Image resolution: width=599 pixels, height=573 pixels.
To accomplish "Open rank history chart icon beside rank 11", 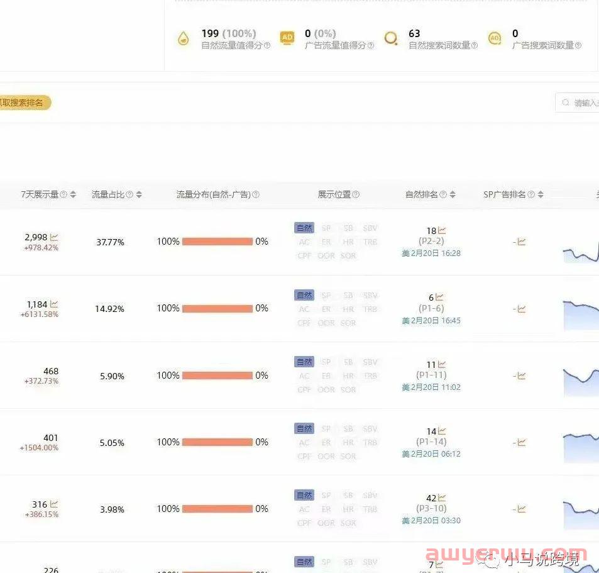I will point(442,364).
